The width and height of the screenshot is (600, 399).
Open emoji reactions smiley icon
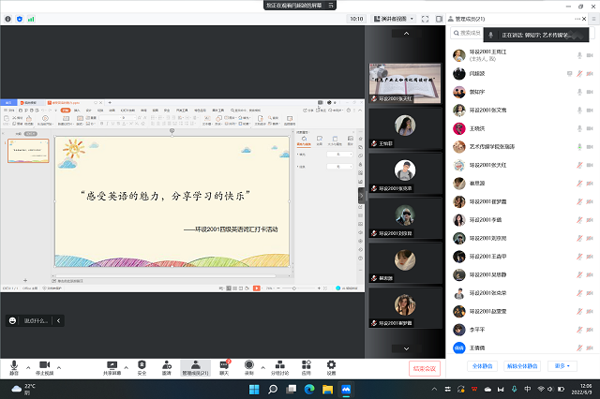pos(12,320)
